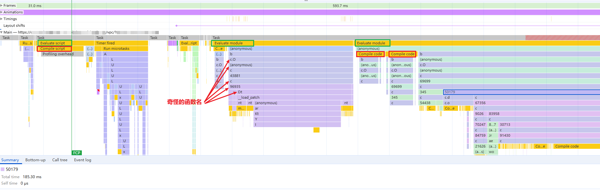Select the Compile script flame entry

point(54,49)
